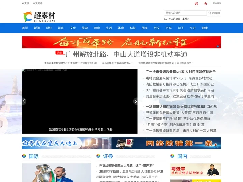Open the 文史 nav item

pos(193,28)
